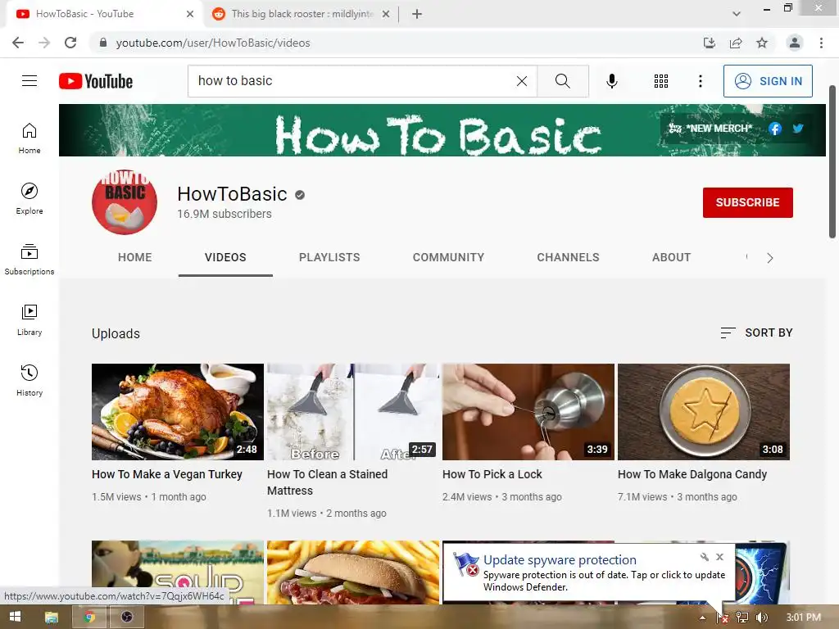Viewport: 839px width, 629px height.
Task: Bookmark this page with the star icon
Action: pos(762,43)
